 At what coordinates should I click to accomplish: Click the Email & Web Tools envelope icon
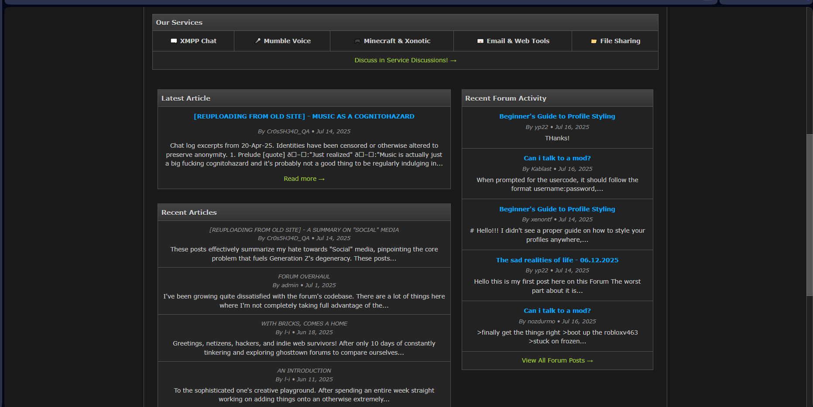click(480, 41)
